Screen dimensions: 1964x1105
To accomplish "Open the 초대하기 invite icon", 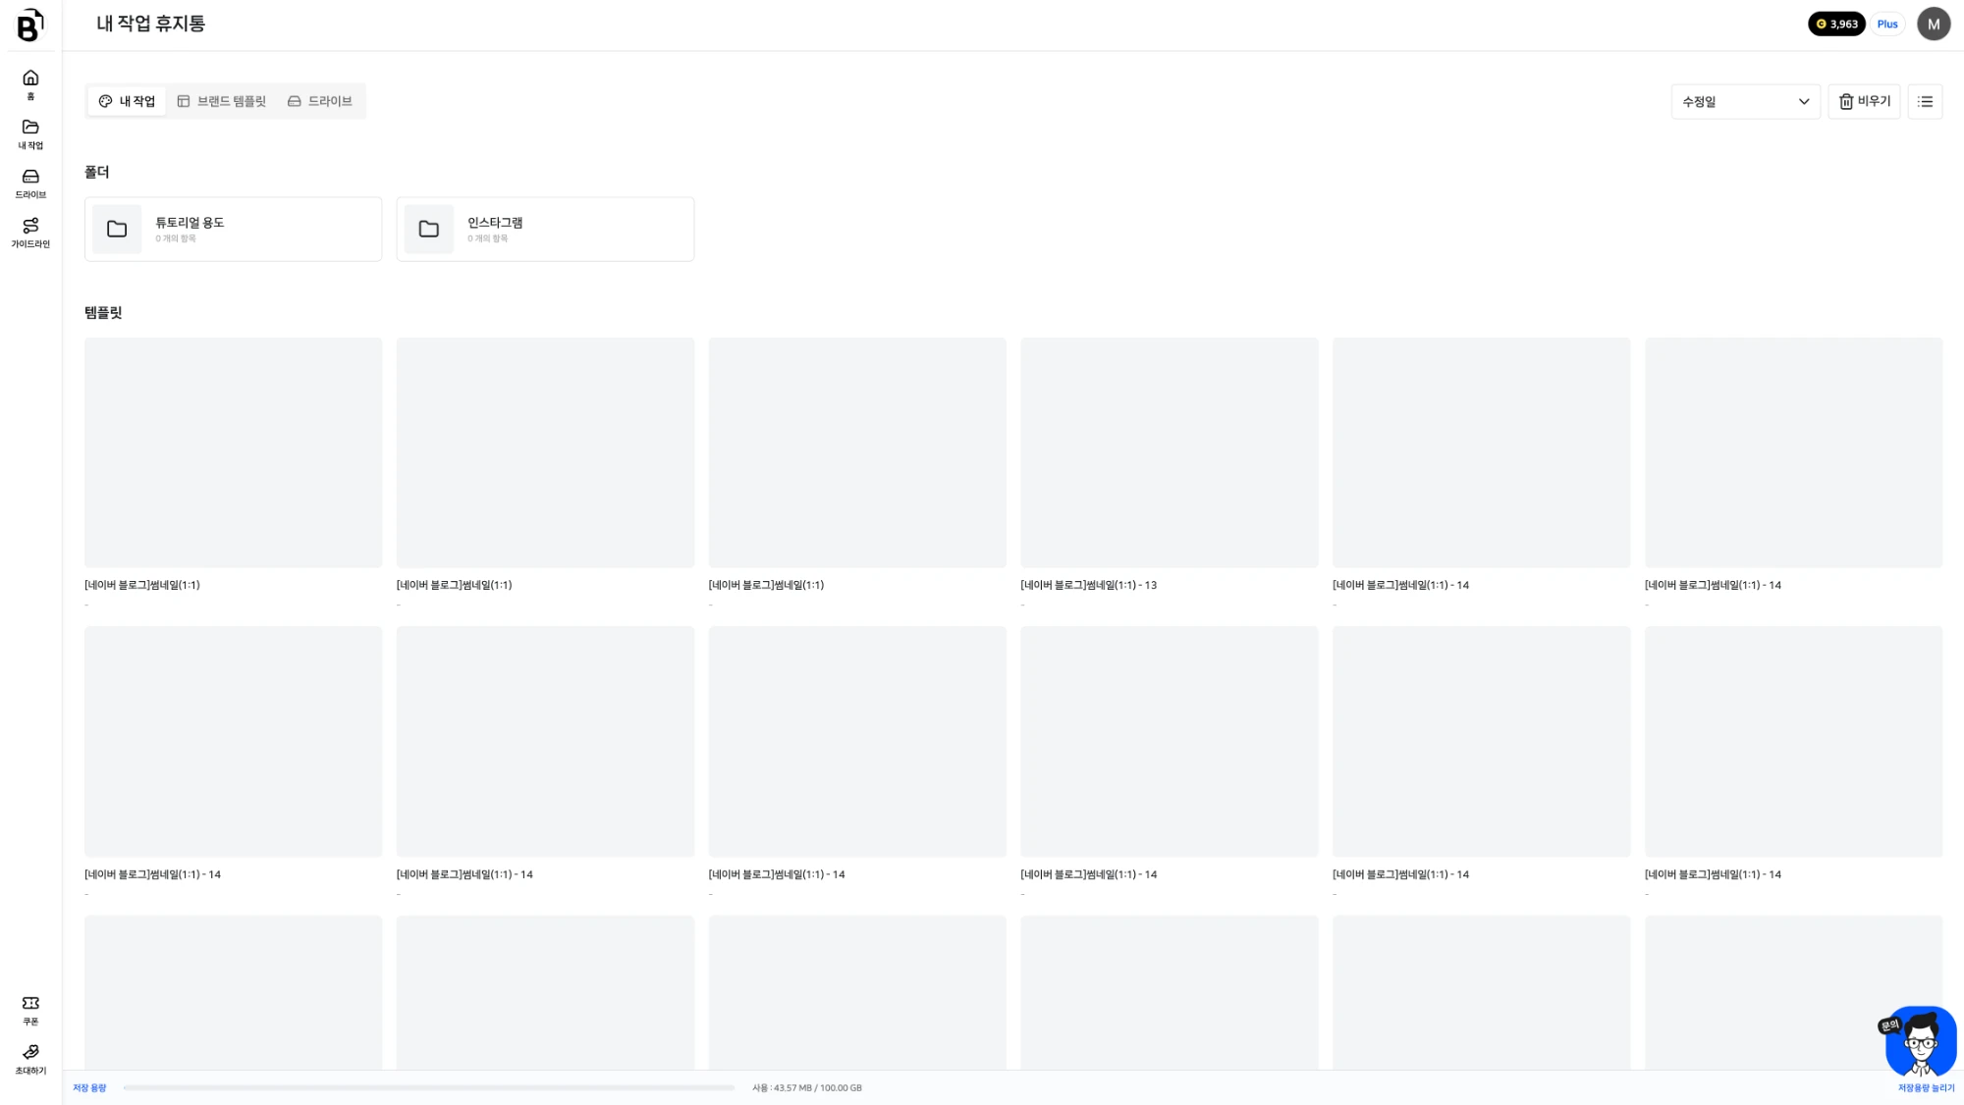I will coord(30,1059).
